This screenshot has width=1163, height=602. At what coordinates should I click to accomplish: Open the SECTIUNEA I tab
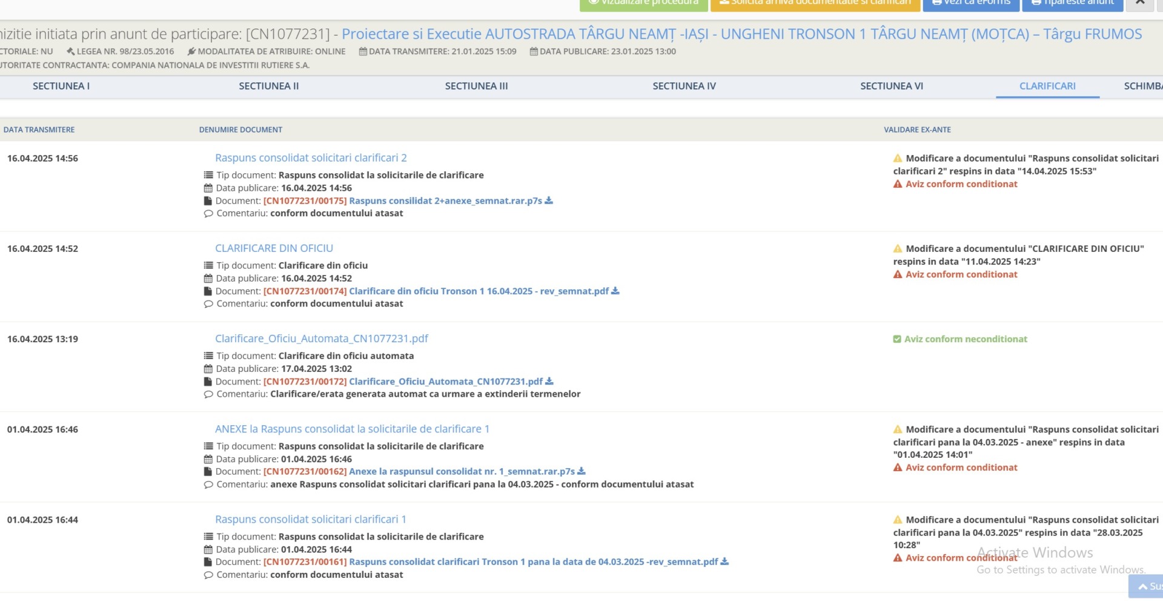click(61, 86)
